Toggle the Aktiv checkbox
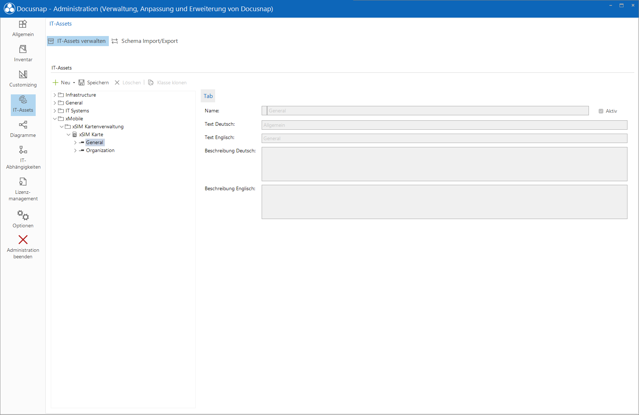 click(601, 111)
